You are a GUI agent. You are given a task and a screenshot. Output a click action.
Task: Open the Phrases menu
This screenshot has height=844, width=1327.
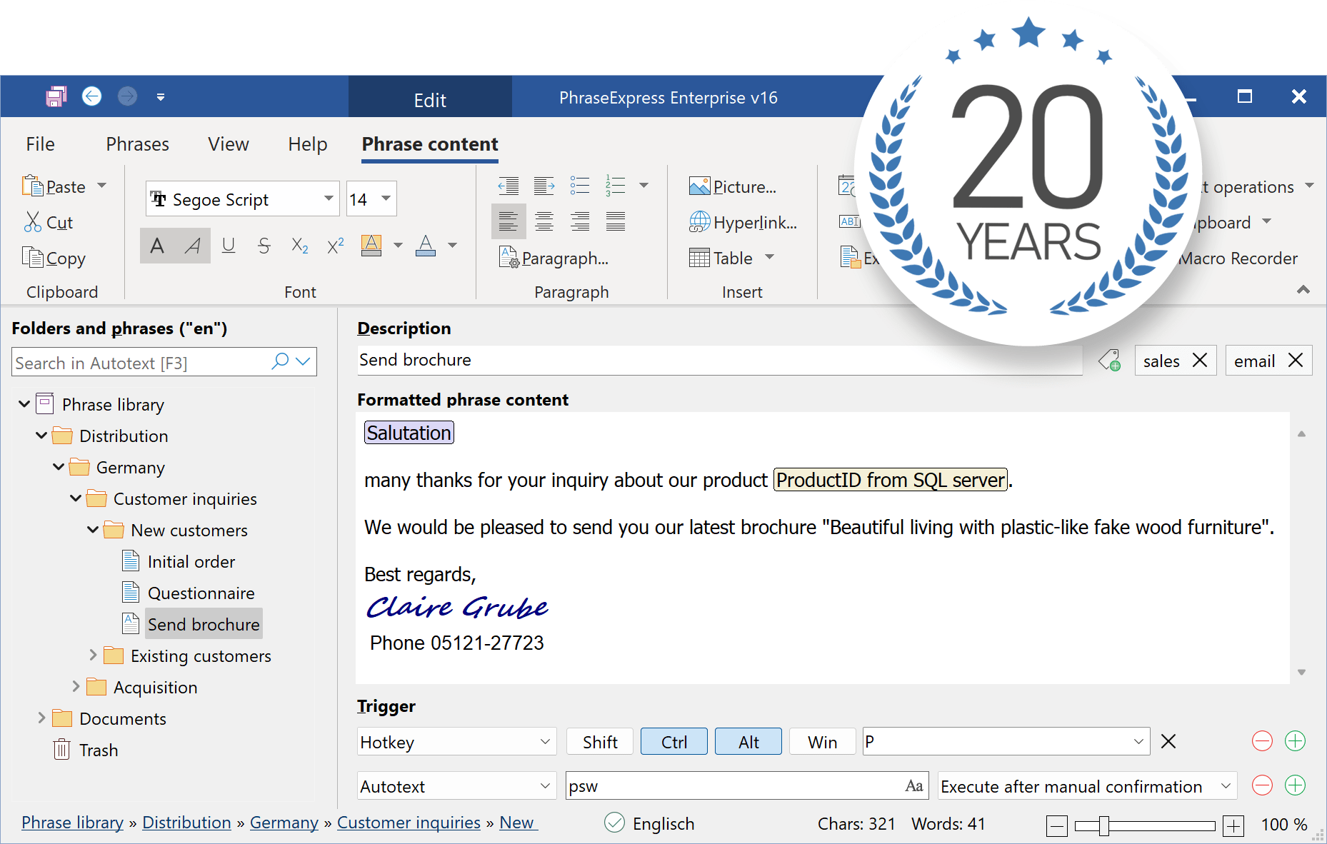point(137,144)
